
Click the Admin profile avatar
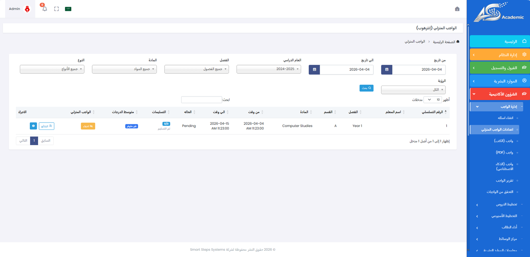point(27,9)
